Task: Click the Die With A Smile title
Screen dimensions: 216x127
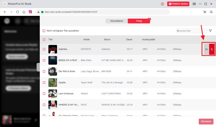Action: pos(67,71)
